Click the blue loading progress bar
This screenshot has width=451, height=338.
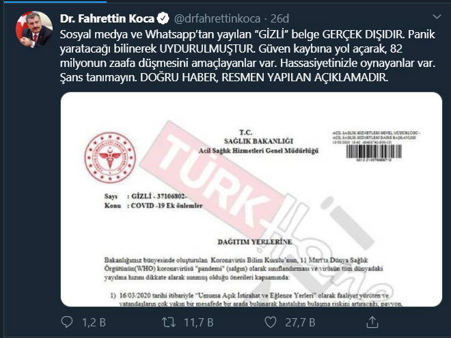click(x=53, y=1)
